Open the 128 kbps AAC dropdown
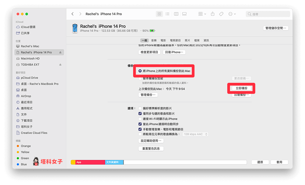The height and width of the screenshot is (185, 305). [x=195, y=134]
